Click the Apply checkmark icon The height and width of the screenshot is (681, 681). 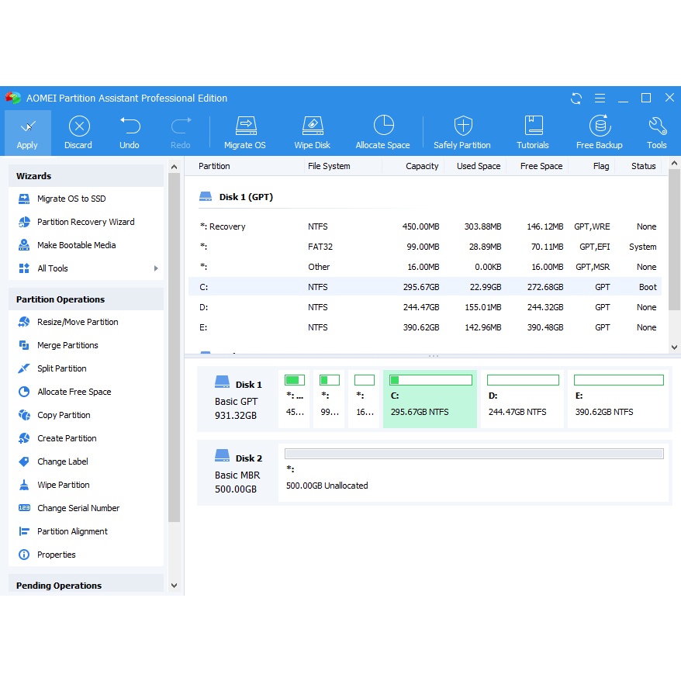[28, 126]
